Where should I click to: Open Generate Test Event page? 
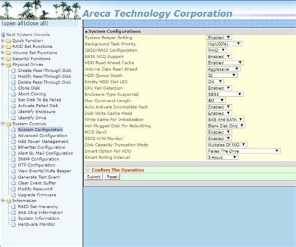coord(39,177)
